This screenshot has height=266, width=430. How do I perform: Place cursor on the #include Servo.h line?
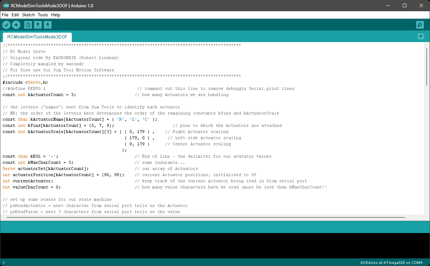pyautogui.click(x=25, y=82)
